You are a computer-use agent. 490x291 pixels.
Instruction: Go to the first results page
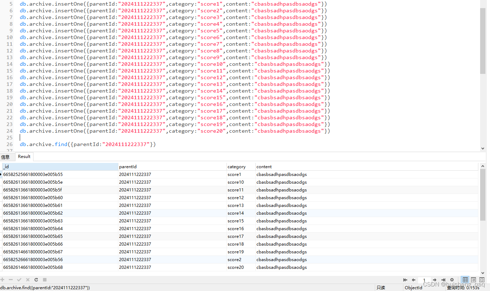(x=405, y=280)
